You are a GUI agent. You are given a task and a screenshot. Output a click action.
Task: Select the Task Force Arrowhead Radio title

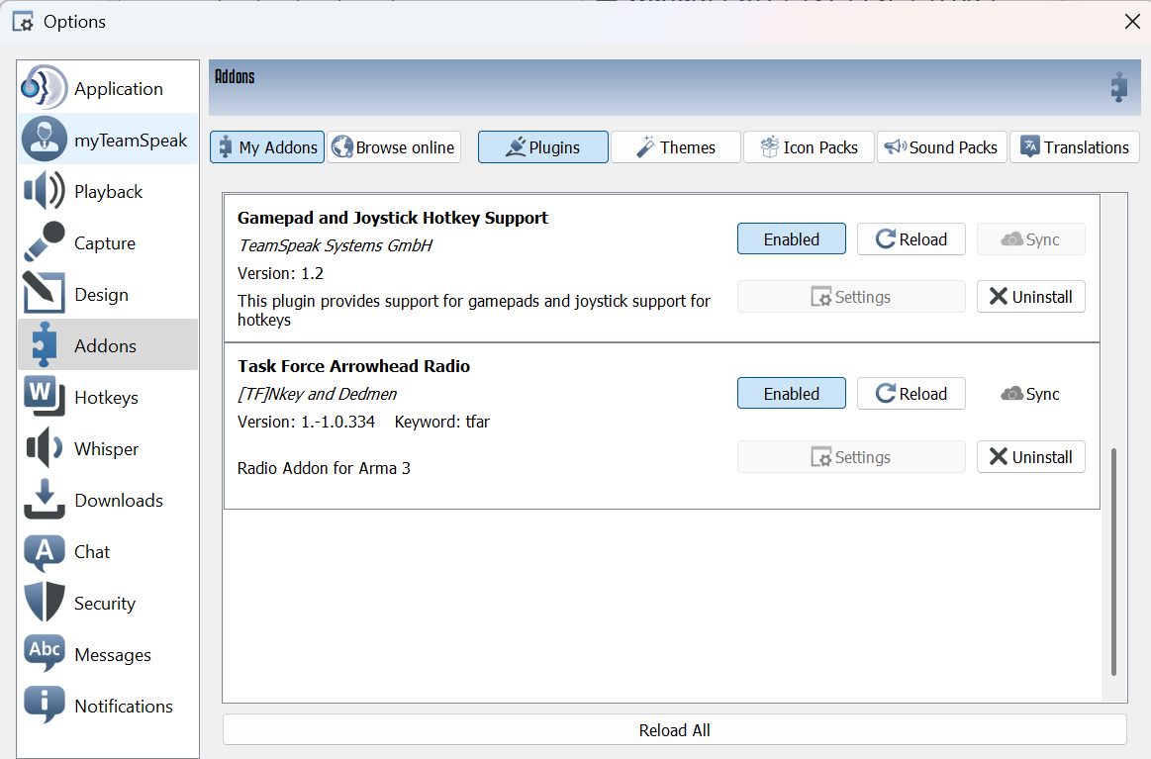tap(353, 365)
